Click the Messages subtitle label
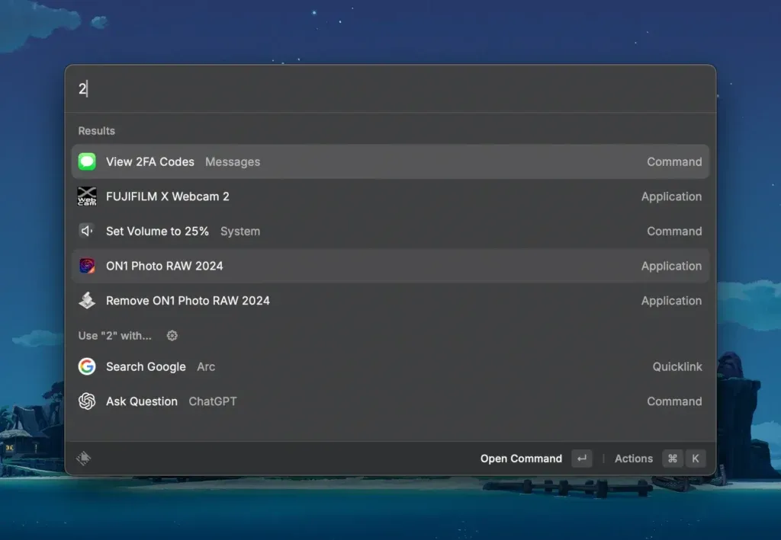 233,161
